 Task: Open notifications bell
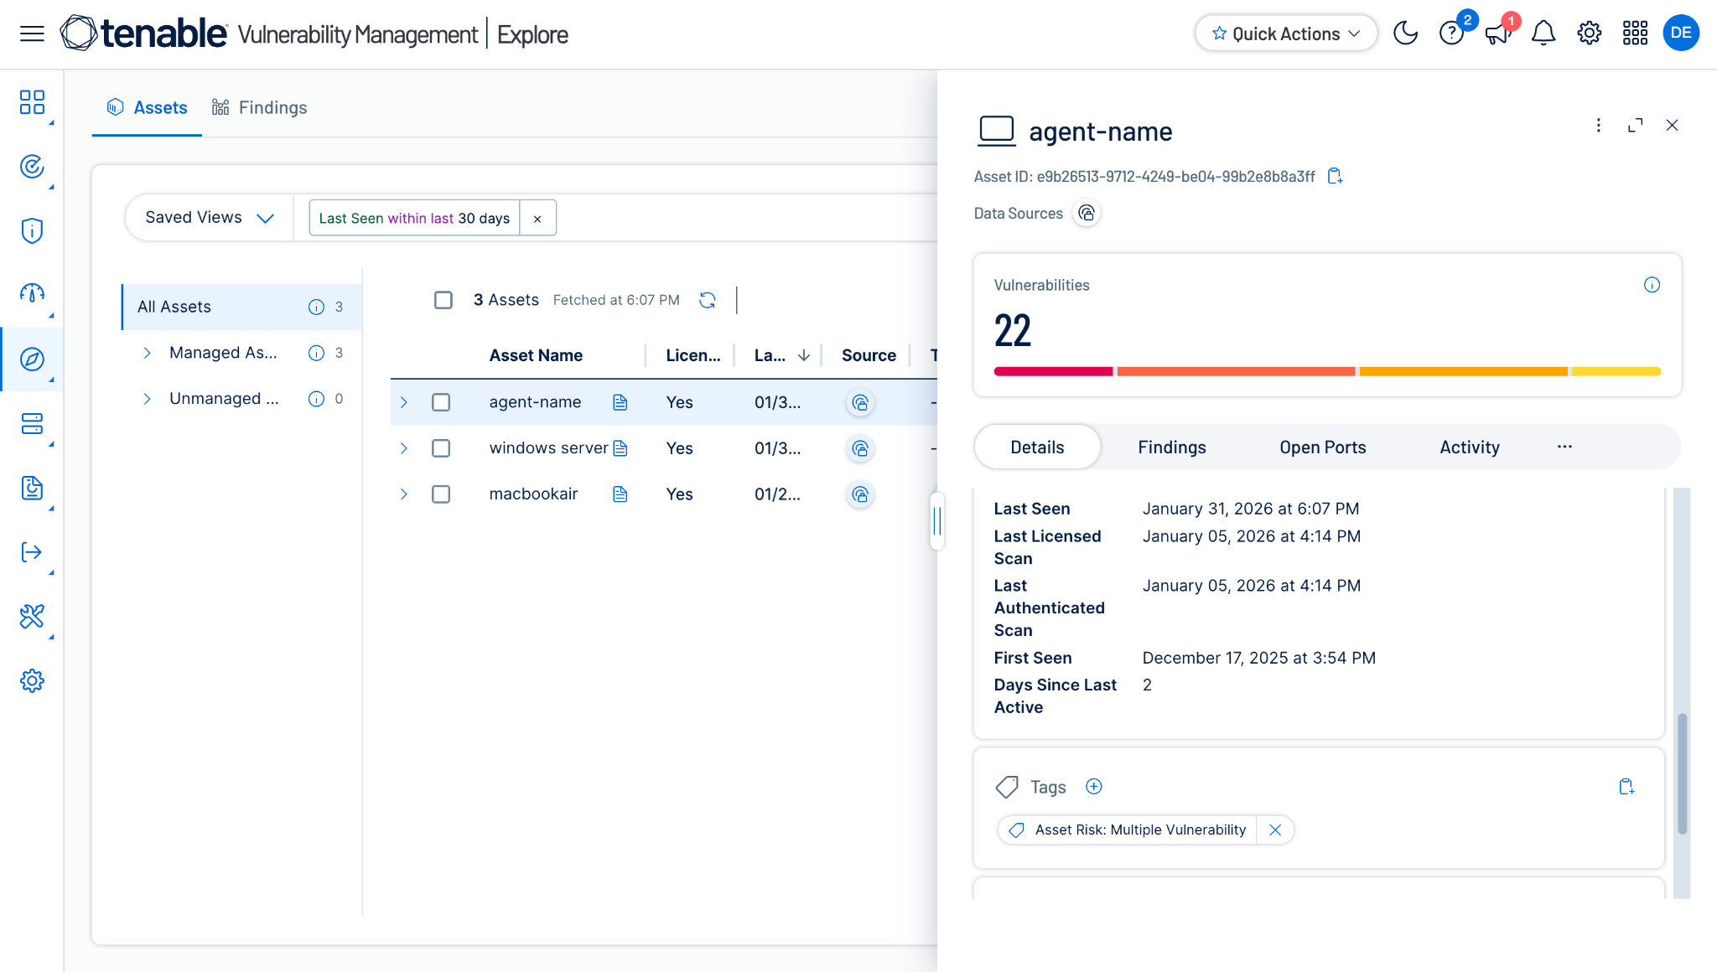pos(1543,34)
